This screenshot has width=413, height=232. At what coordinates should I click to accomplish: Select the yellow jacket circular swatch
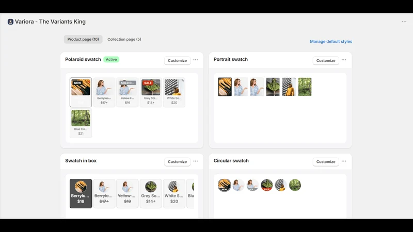pyautogui.click(x=281, y=185)
